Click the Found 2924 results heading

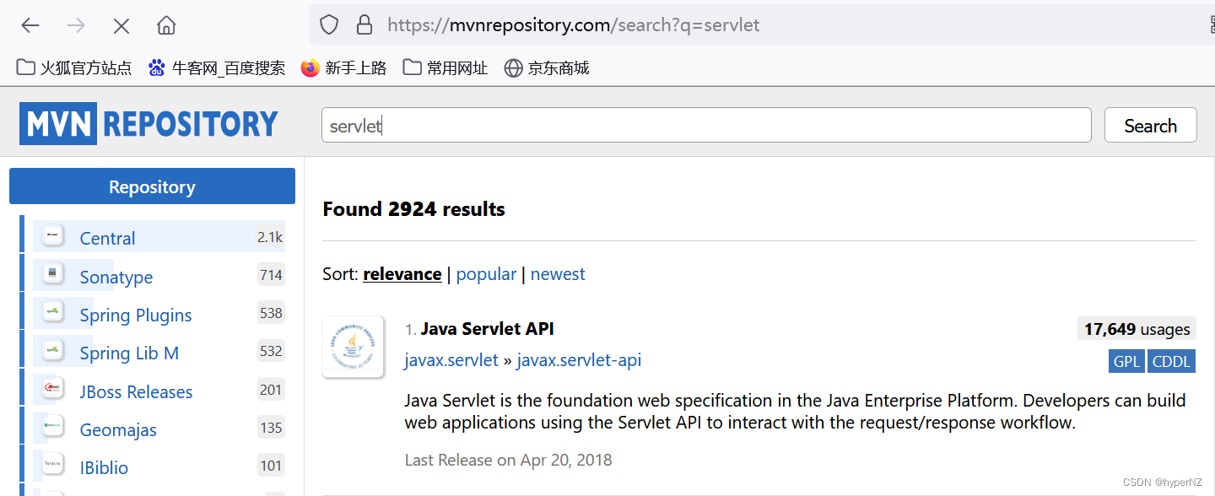[413, 209]
